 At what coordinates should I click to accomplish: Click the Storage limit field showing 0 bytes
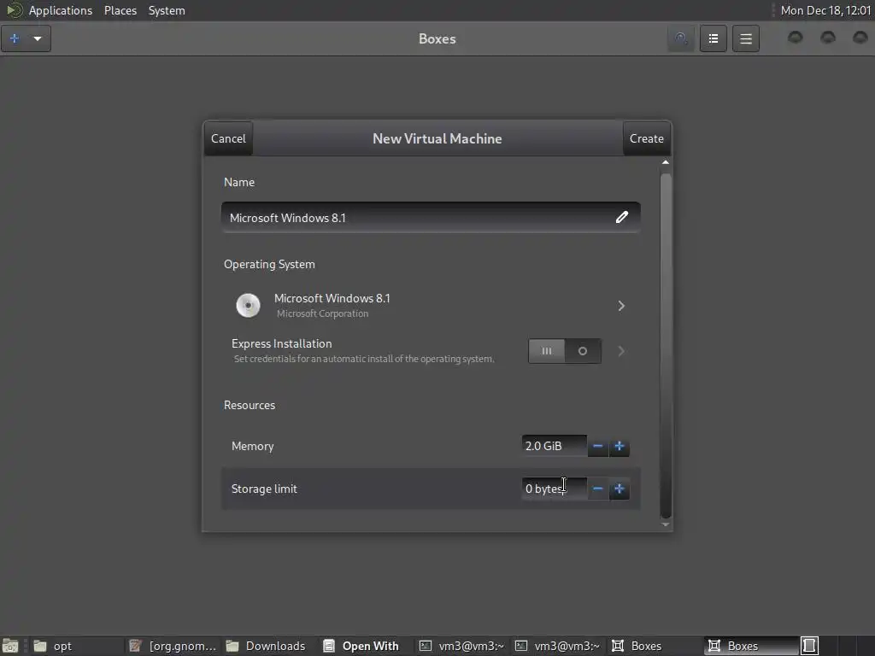pyautogui.click(x=554, y=489)
